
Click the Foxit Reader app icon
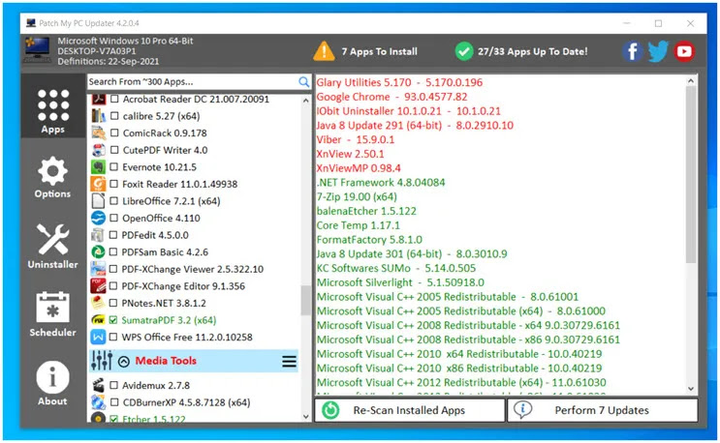[98, 184]
